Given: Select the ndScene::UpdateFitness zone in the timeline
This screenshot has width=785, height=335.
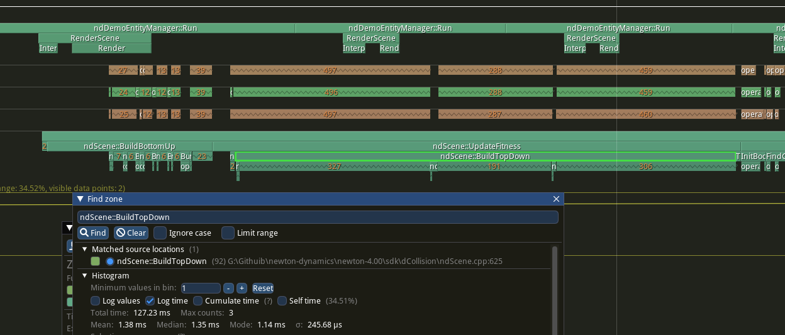Looking at the screenshot, I should 476,146.
